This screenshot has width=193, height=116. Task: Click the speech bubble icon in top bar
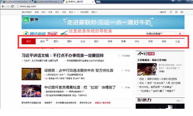pos(171,12)
